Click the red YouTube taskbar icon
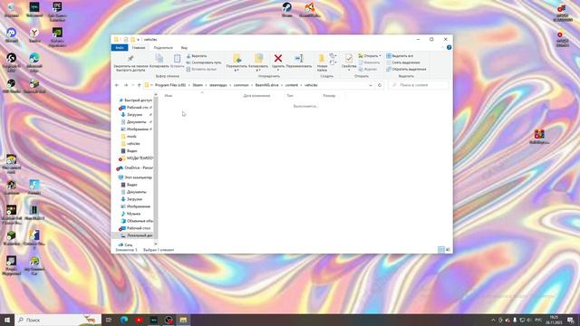 pyautogui.click(x=139, y=320)
